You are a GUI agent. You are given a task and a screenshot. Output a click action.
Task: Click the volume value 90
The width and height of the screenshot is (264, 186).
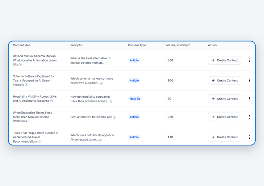(169, 99)
